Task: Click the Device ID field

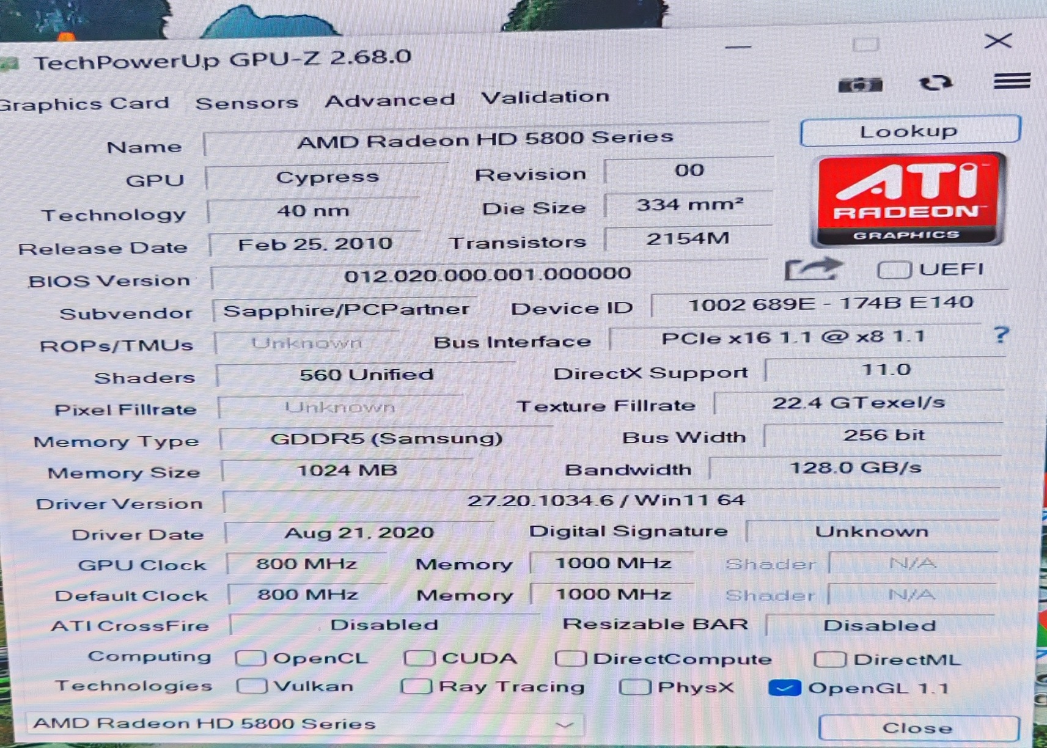Action: tap(830, 303)
